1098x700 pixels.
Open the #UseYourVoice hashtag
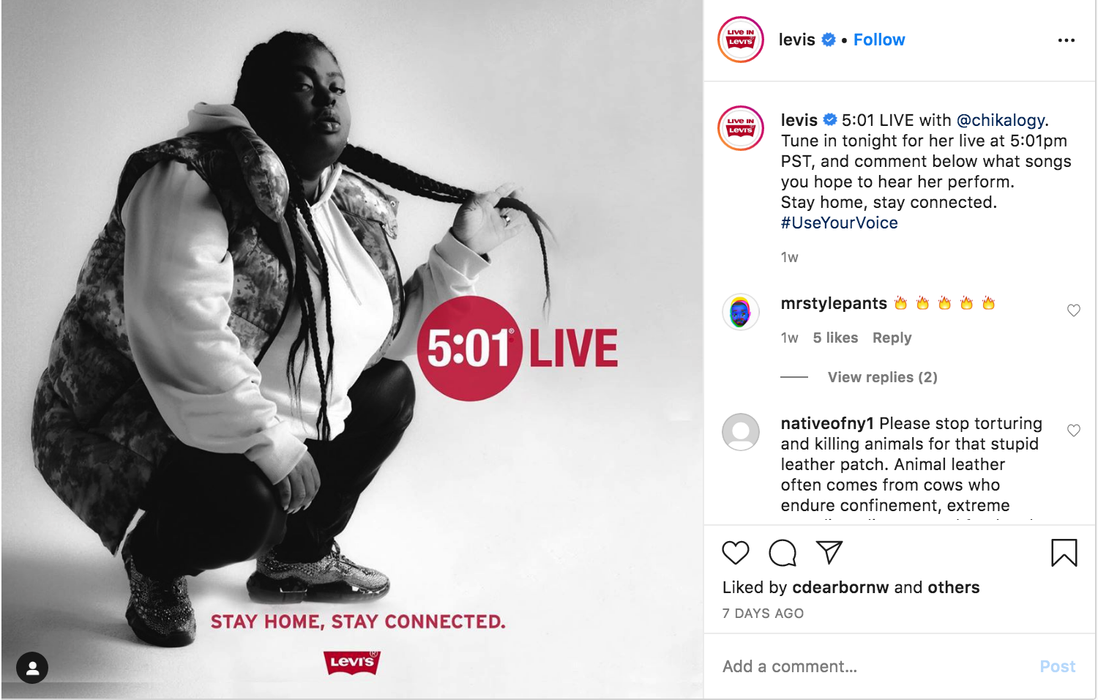tap(839, 223)
